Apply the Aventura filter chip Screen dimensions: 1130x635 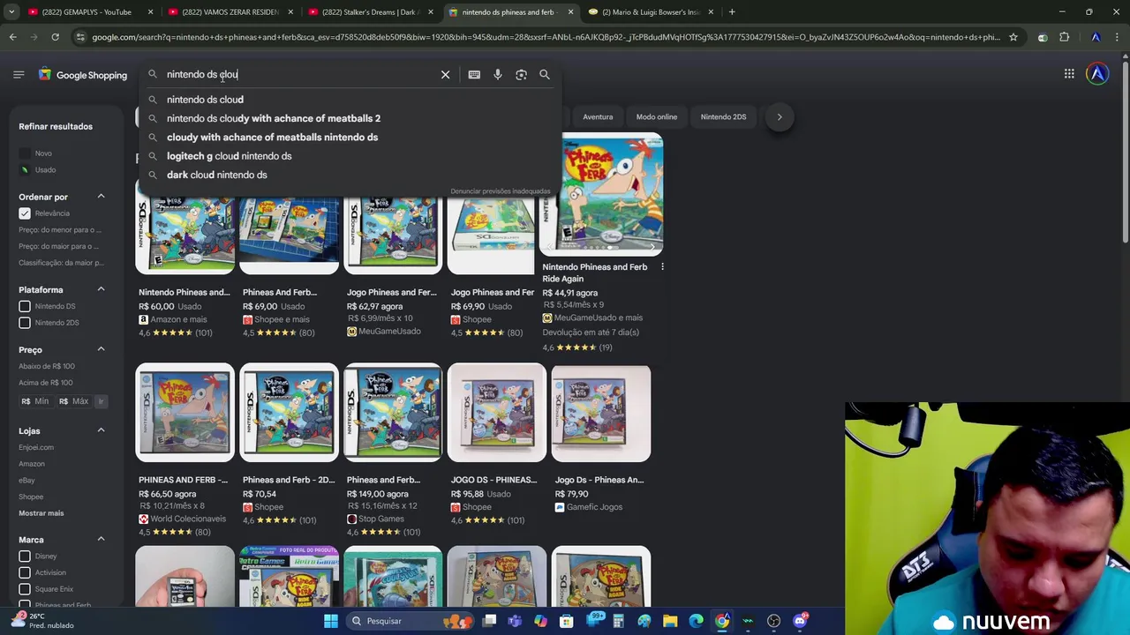(x=598, y=116)
